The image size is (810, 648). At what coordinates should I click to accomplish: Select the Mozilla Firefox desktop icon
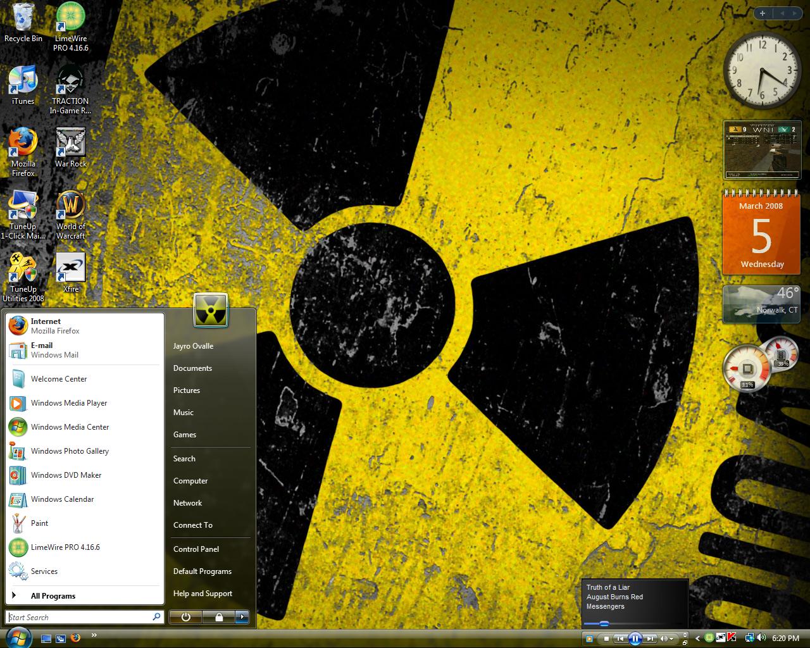click(x=23, y=152)
